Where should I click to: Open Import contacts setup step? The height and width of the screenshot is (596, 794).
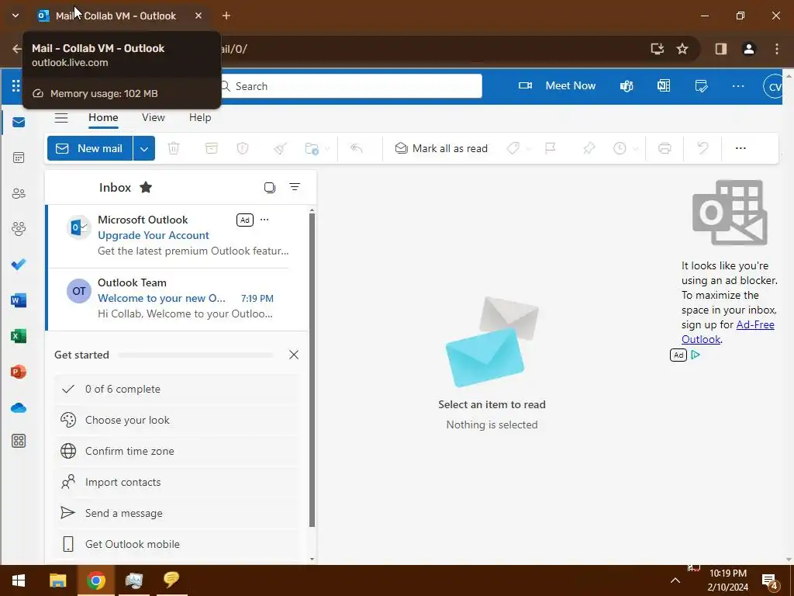pos(176,482)
